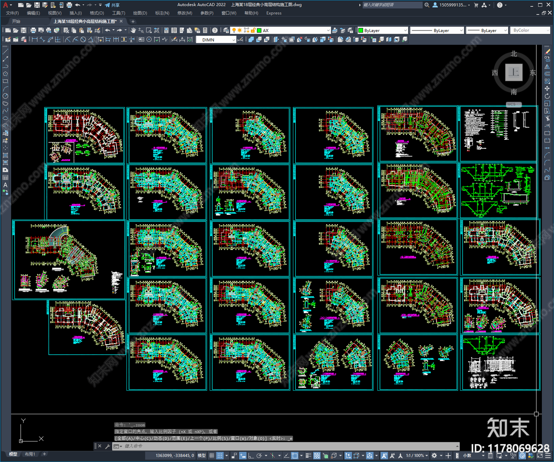Image resolution: width=554 pixels, height=462 pixels.
Task: Select the Multiline Text A tool
Action: point(6,185)
